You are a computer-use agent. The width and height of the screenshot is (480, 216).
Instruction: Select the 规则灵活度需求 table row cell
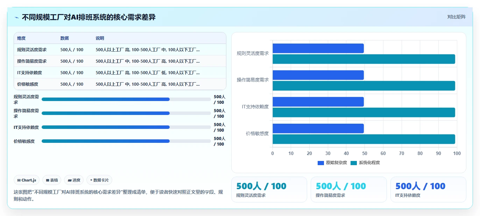coord(32,50)
